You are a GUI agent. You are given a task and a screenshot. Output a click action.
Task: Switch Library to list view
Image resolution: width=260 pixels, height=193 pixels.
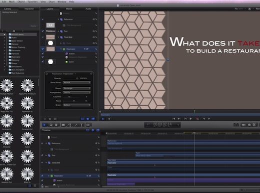point(35,186)
